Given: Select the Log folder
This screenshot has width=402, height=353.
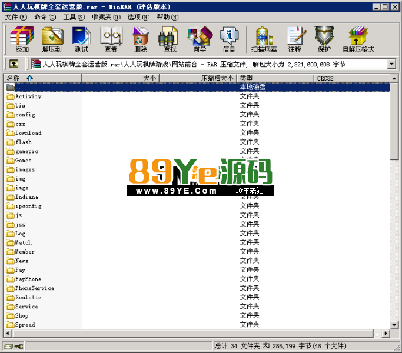Looking at the screenshot, I should [16, 234].
